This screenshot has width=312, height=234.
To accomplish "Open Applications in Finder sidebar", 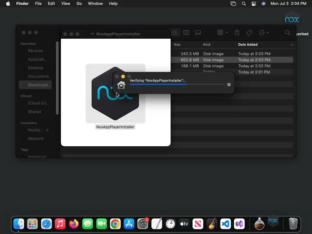I will [37, 59].
